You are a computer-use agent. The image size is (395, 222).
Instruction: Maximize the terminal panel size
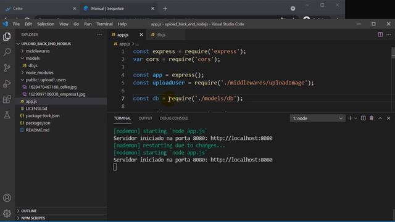pyautogui.click(x=380, y=118)
